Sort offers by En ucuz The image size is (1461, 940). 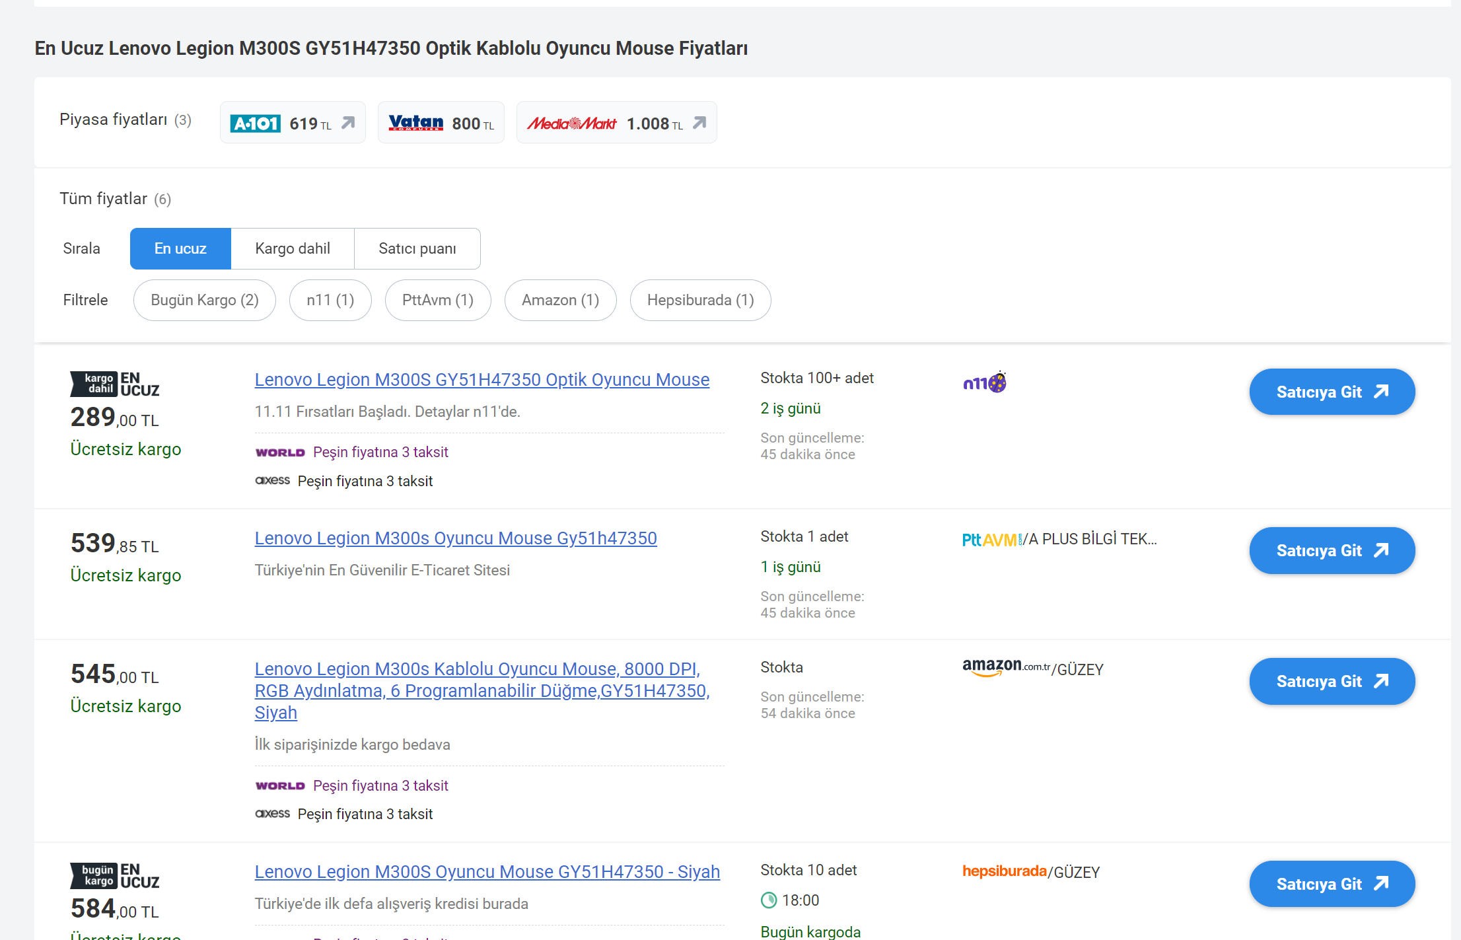[x=180, y=248]
